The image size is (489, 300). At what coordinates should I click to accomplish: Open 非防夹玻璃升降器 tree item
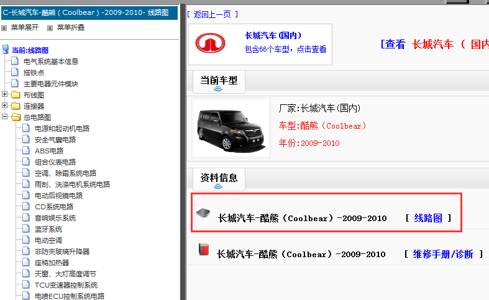[x=62, y=252]
